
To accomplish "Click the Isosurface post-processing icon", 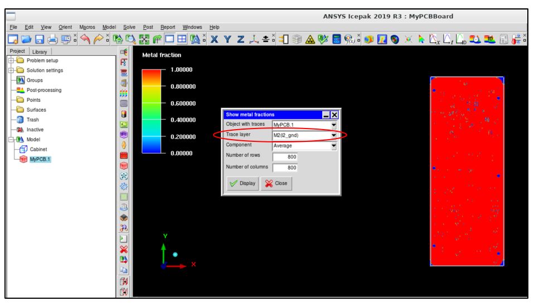I will pyautogui.click(x=395, y=39).
